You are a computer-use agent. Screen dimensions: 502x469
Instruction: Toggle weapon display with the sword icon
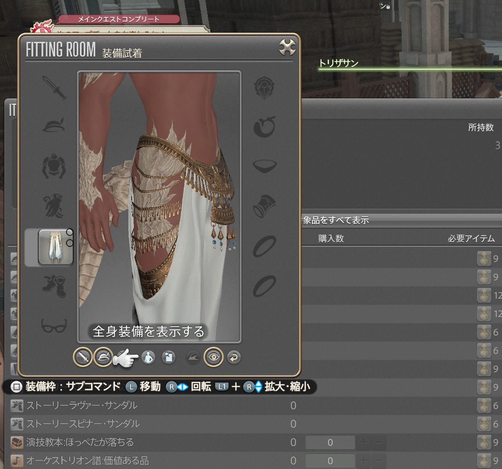click(x=82, y=357)
